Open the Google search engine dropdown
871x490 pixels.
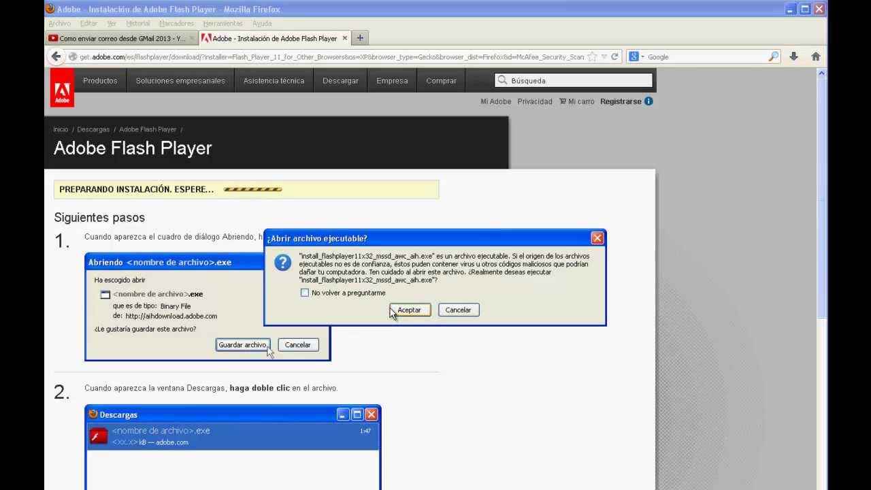636,56
